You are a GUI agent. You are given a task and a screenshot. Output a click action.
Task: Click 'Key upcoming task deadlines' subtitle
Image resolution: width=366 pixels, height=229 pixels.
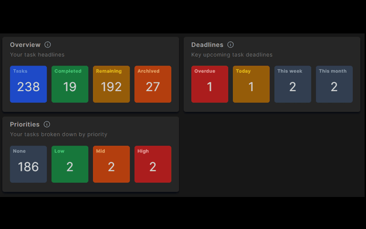(x=232, y=55)
